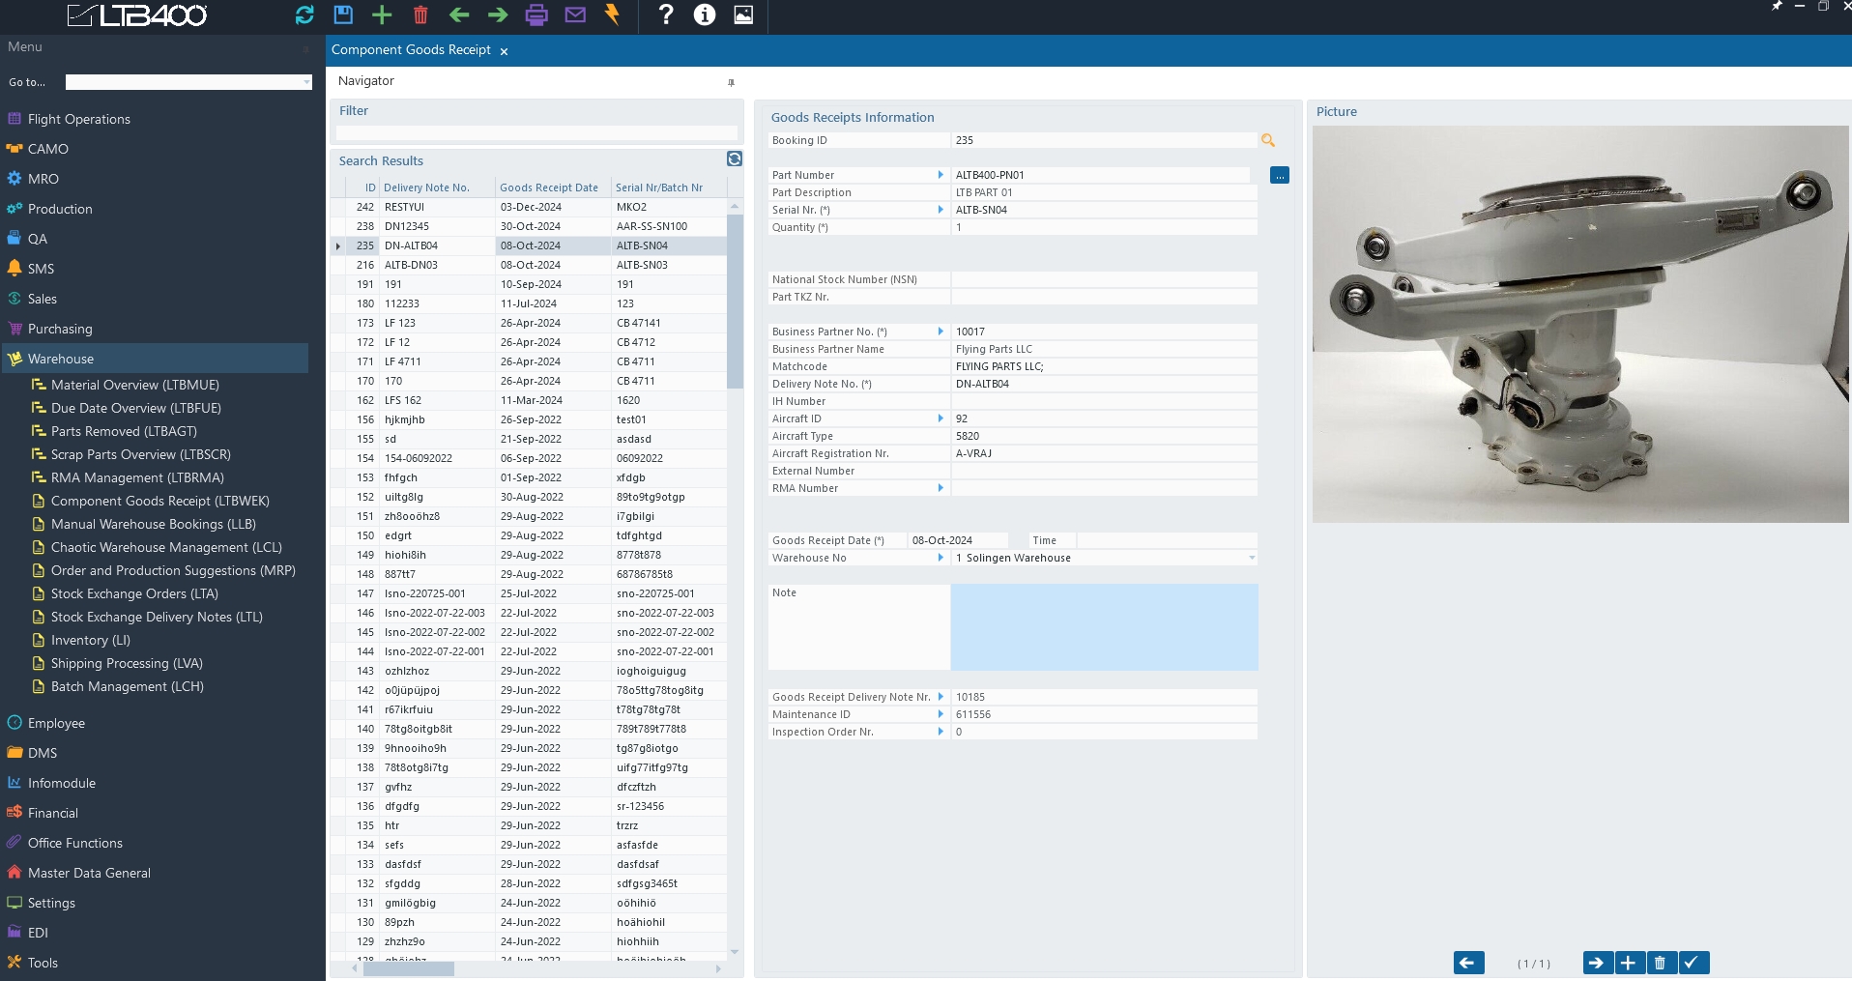
Task: Click into the Note text field
Action: coord(1104,626)
